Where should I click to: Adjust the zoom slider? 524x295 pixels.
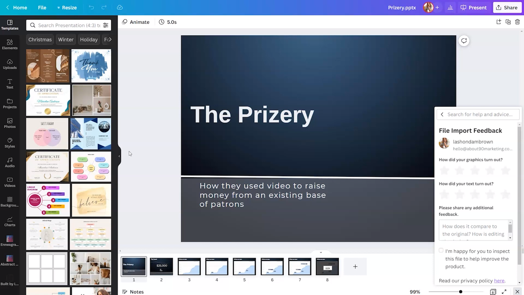point(460,292)
